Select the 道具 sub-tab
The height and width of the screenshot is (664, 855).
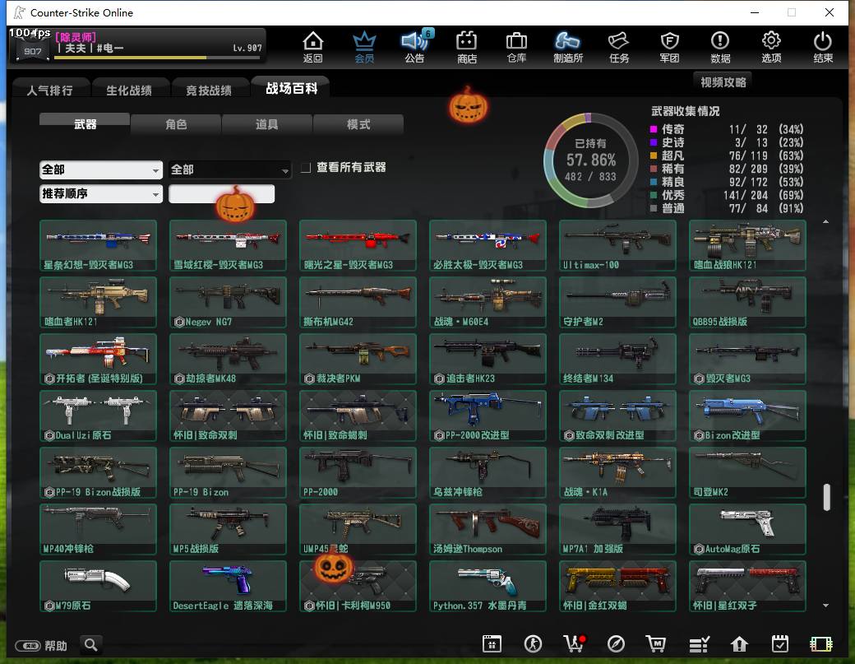pos(266,124)
